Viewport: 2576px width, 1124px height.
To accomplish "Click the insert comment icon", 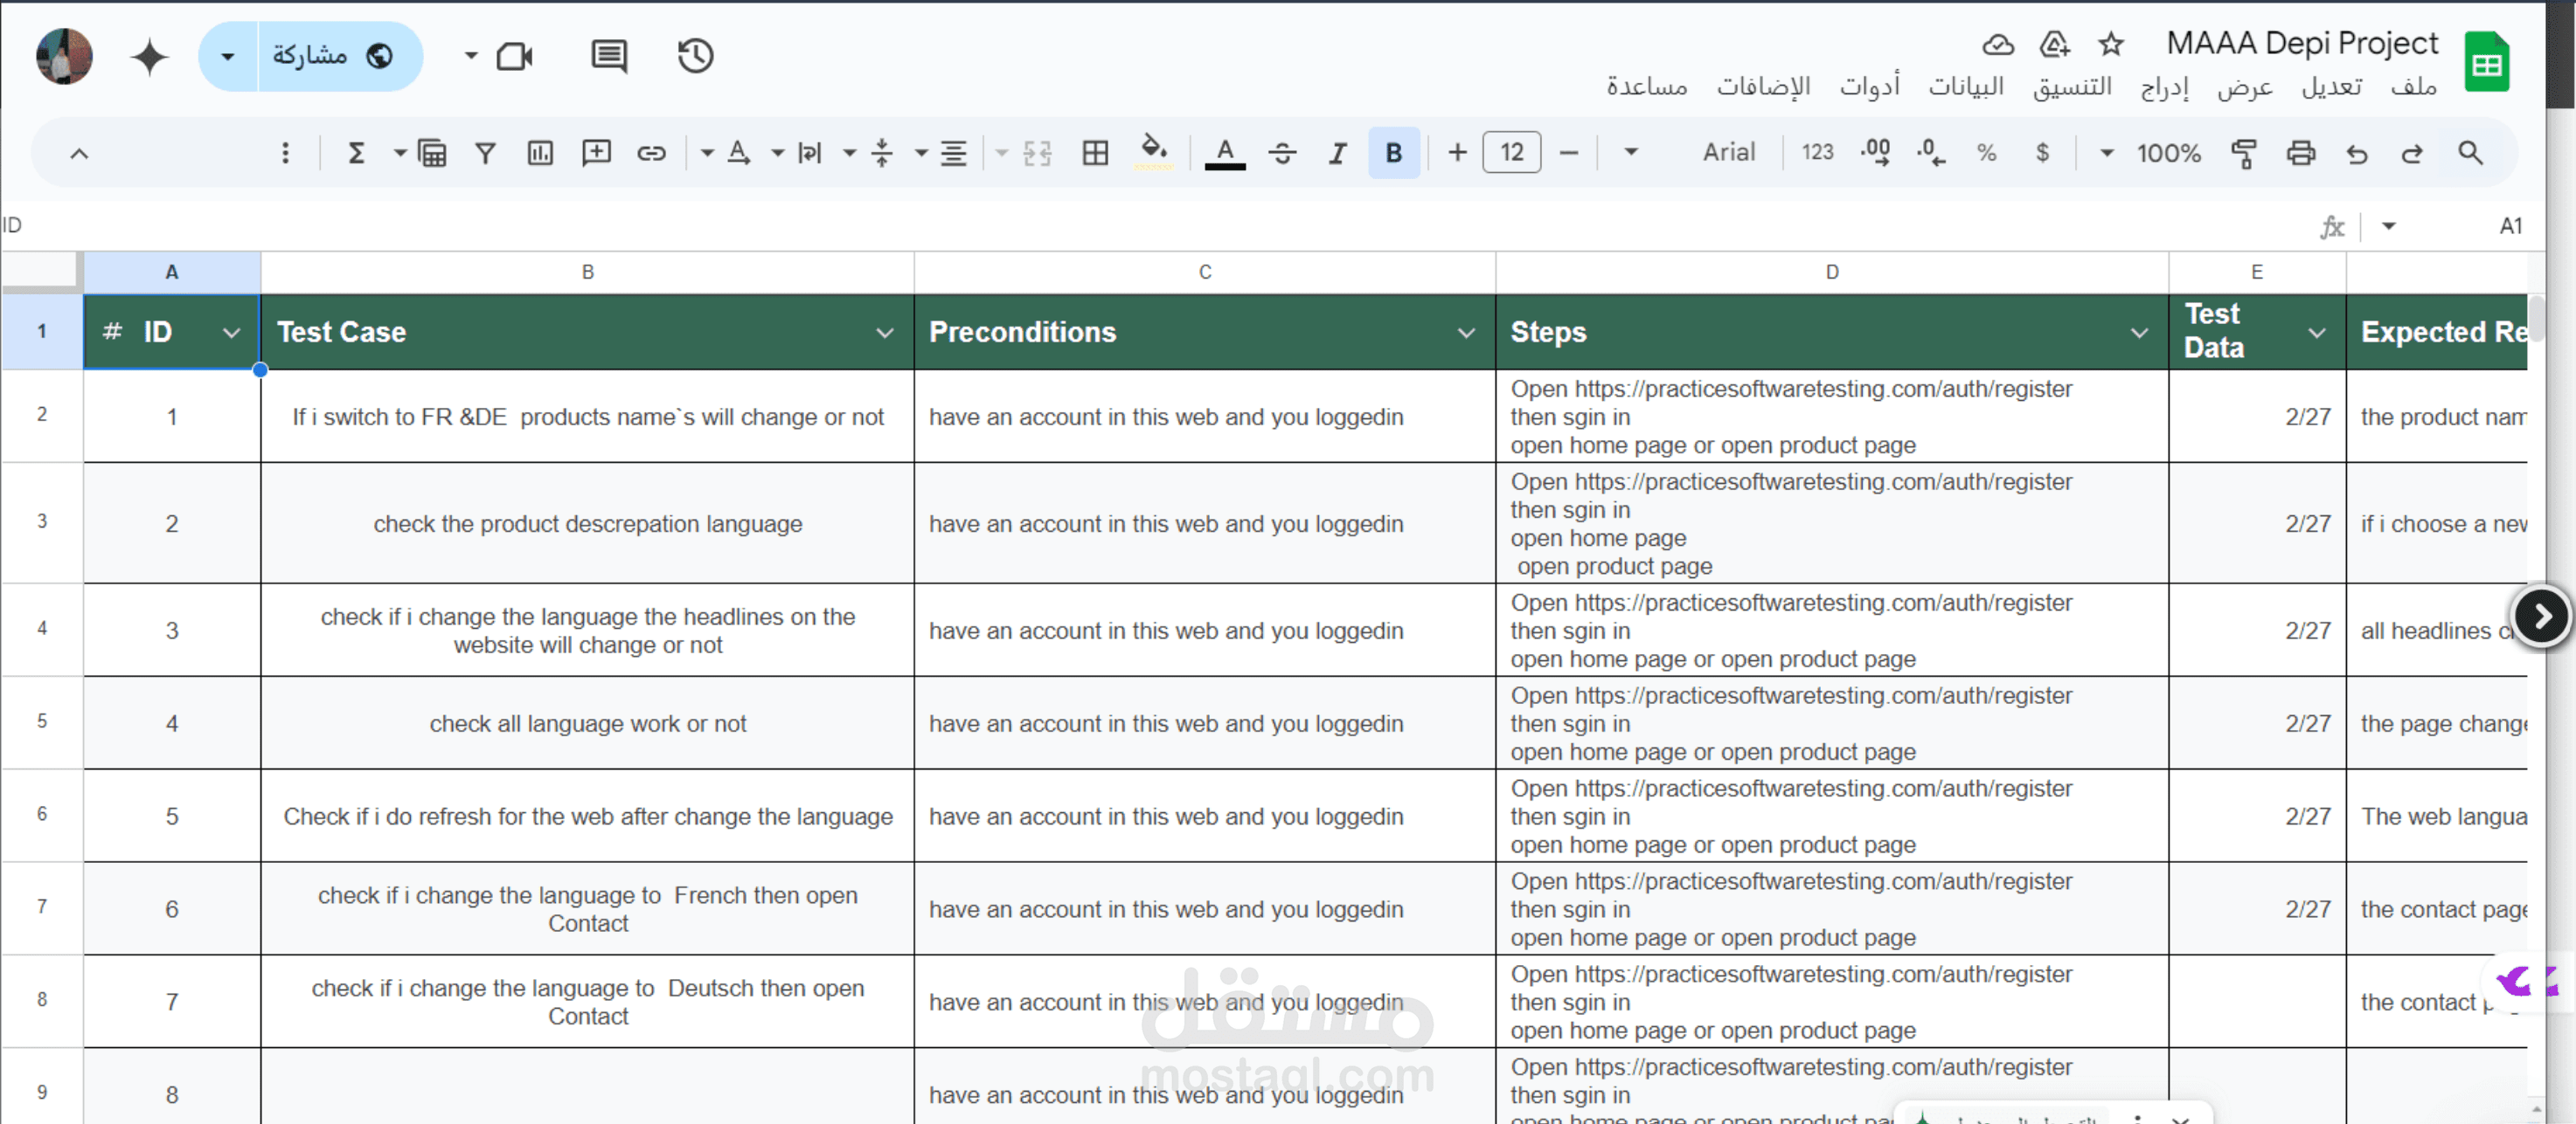I will click(596, 153).
